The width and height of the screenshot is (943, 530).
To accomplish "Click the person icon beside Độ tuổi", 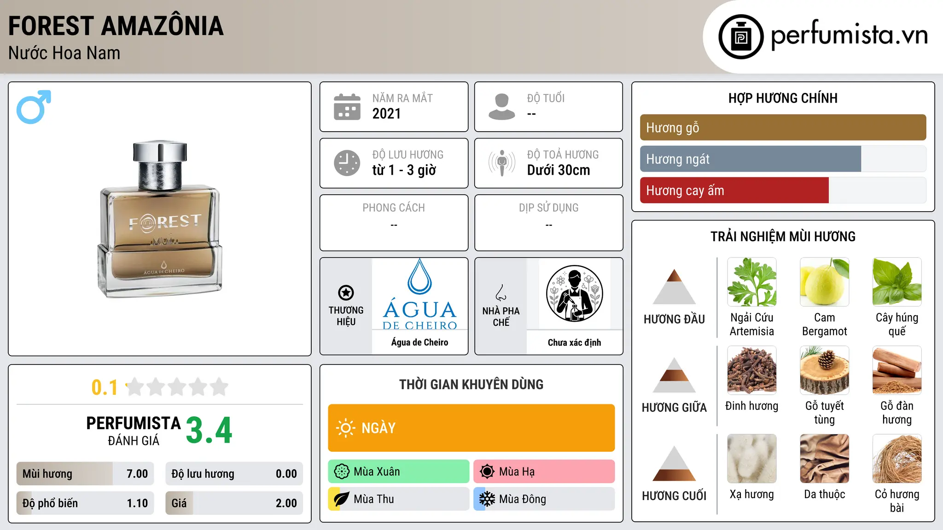I will click(502, 107).
